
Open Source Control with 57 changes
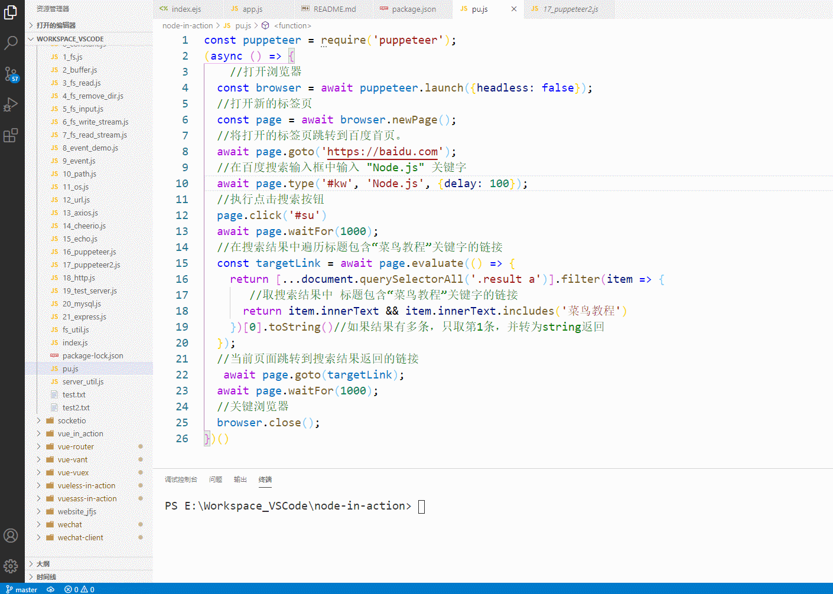[11, 74]
